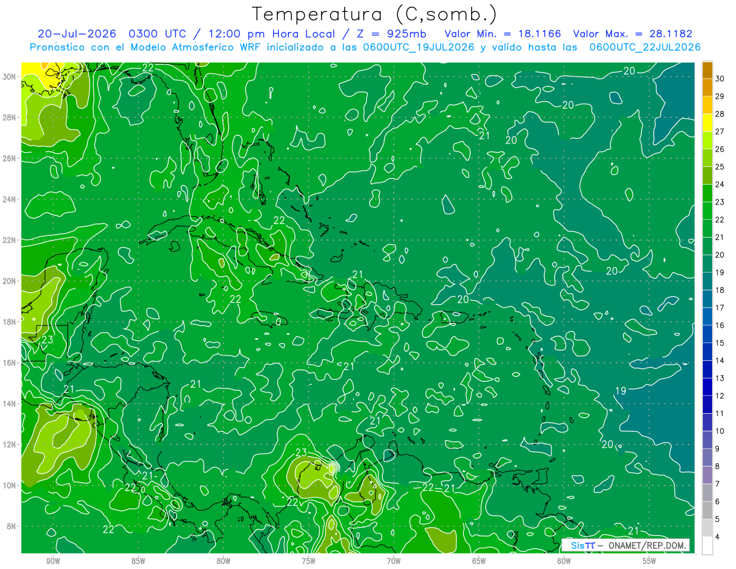Viewport: 736px width, 569px height.
Task: Click the color scale label '15'
Action: point(720,343)
